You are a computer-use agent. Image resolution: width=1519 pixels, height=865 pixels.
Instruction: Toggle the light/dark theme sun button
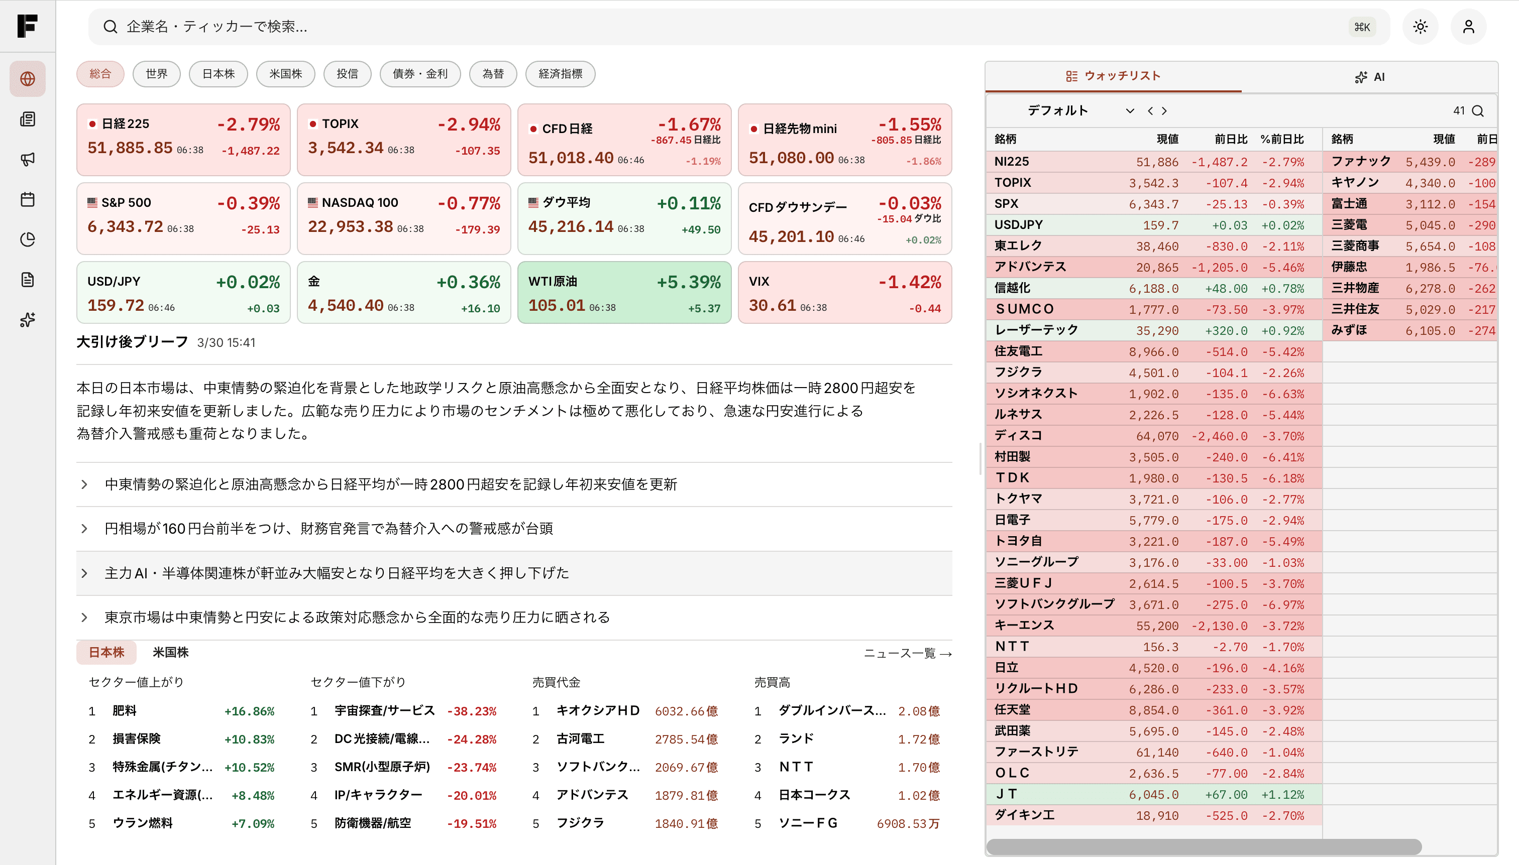pyautogui.click(x=1420, y=27)
